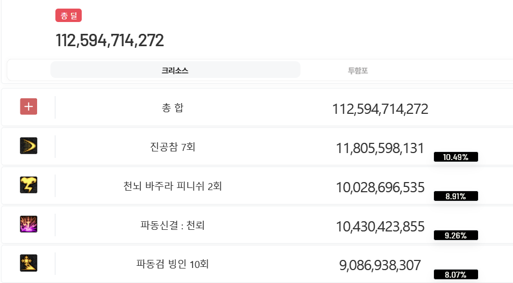Image resolution: width=513 pixels, height=283 pixels.
Task: Click the 10.49% percentage badge
Action: [x=455, y=157]
